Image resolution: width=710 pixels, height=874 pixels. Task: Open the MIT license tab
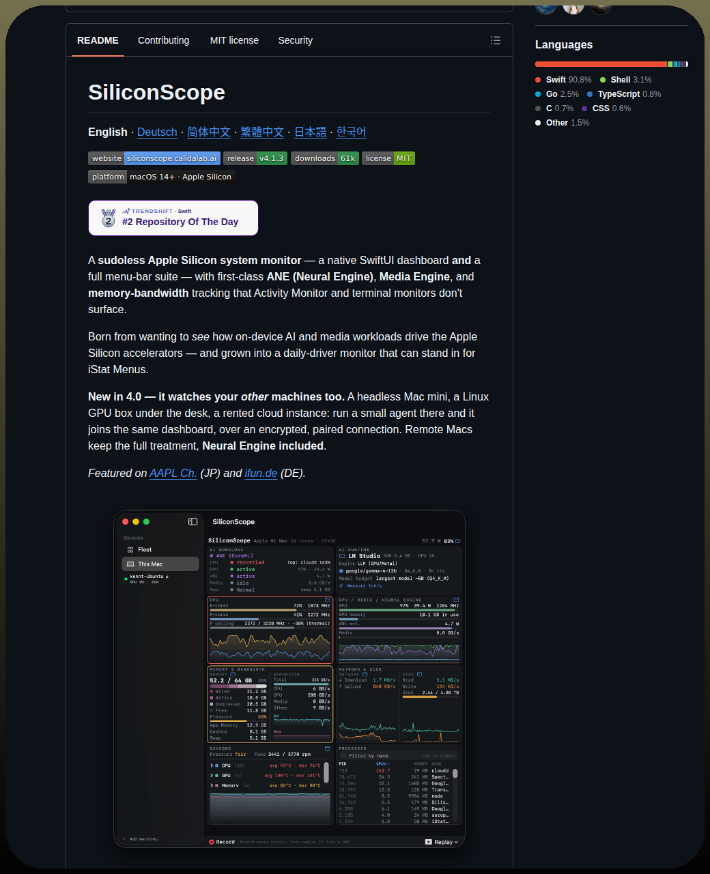tap(234, 40)
